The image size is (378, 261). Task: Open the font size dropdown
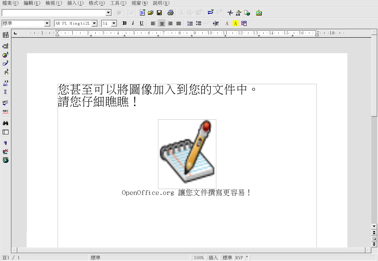114,23
